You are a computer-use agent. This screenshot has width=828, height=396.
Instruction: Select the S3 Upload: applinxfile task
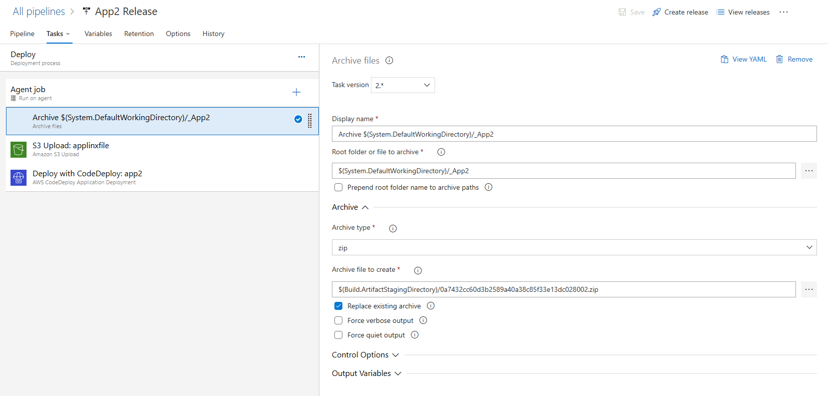click(162, 149)
